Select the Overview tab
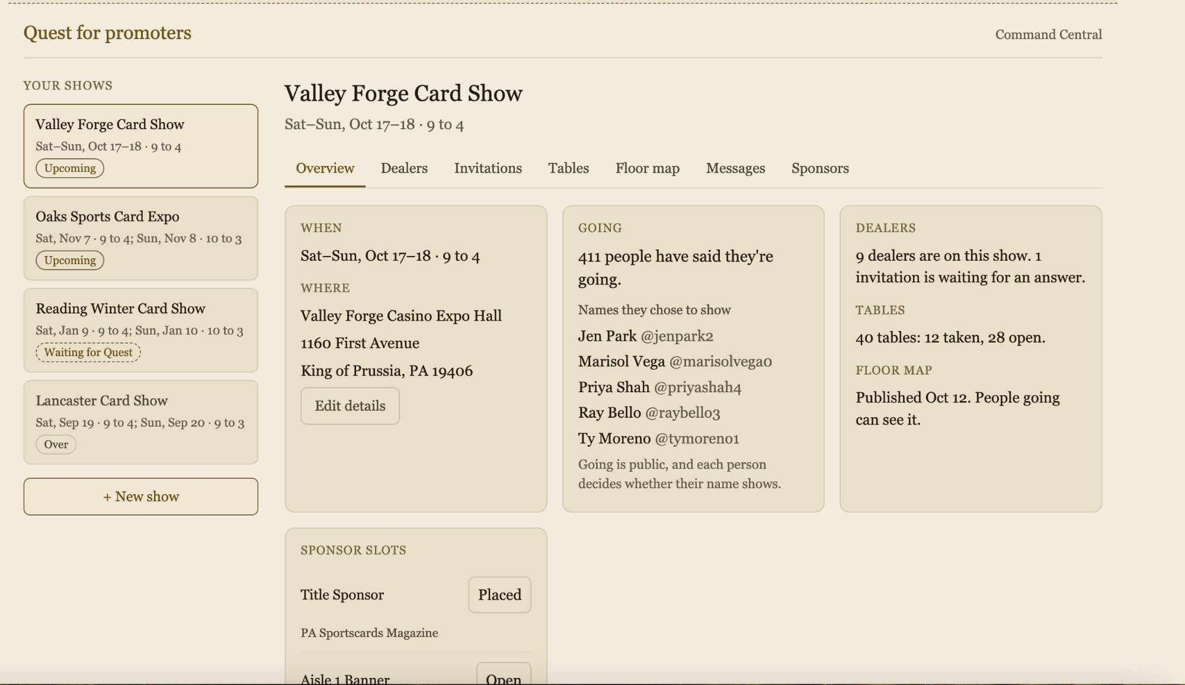The image size is (1185, 685). click(x=325, y=168)
